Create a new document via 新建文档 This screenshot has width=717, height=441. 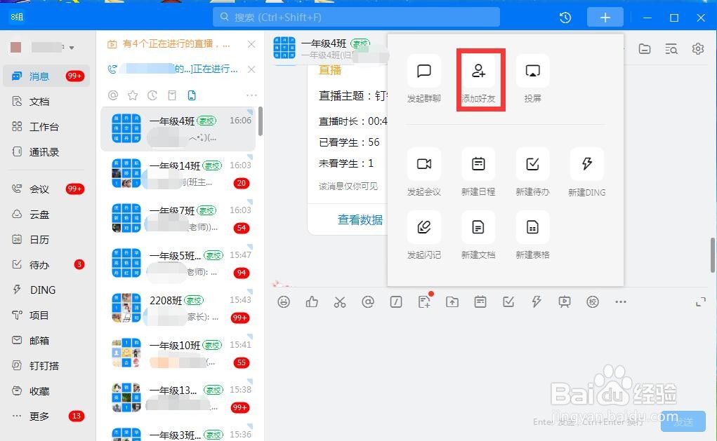478,227
